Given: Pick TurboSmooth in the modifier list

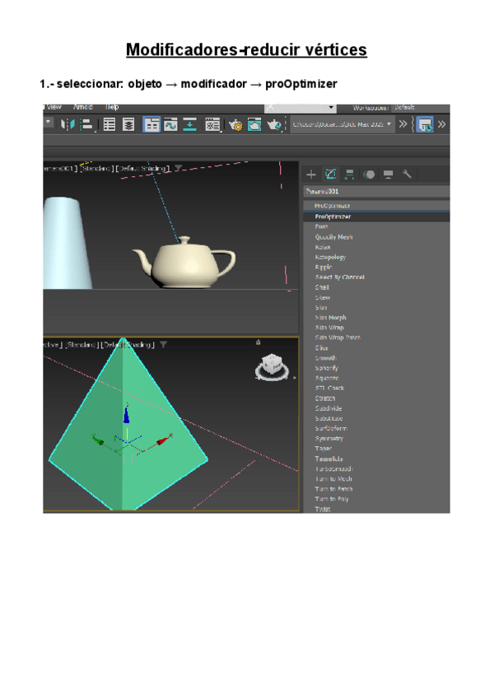Looking at the screenshot, I should (x=334, y=469).
